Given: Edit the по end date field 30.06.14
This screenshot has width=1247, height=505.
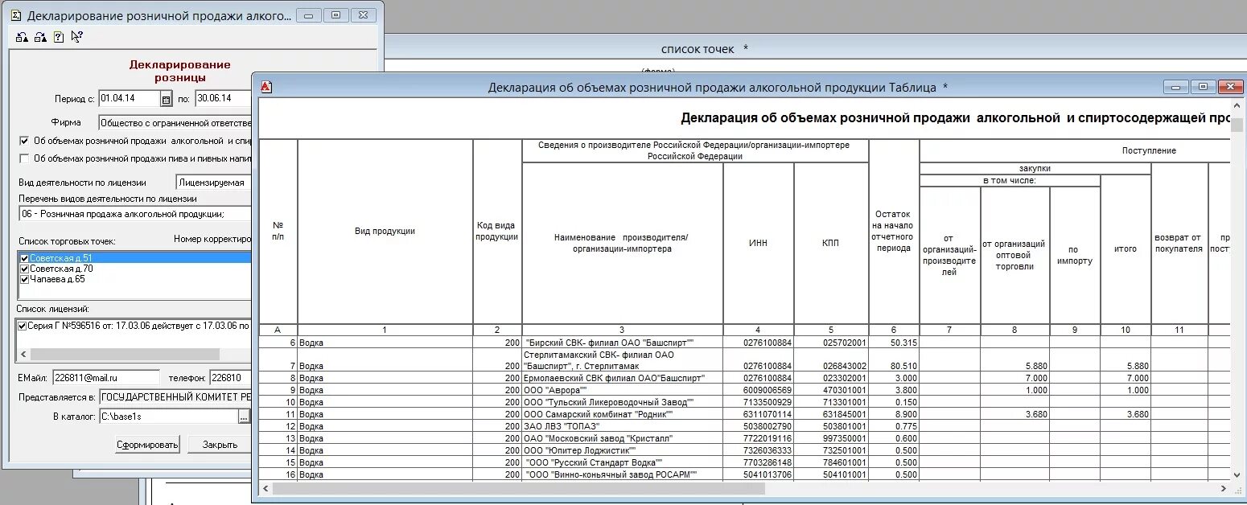Looking at the screenshot, I should pos(223,99).
